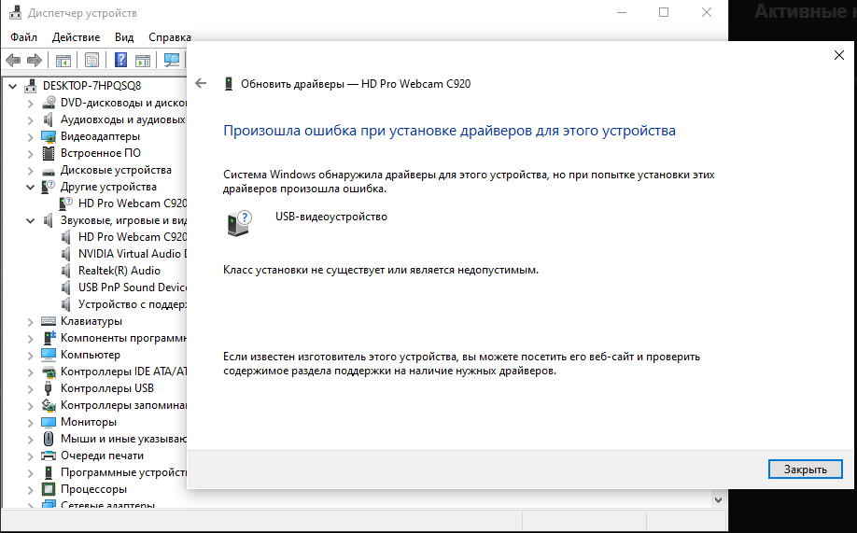Open the Справка menu

pos(169,37)
